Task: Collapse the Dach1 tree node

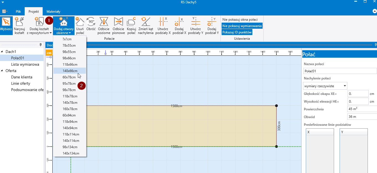Action: pos(2,52)
